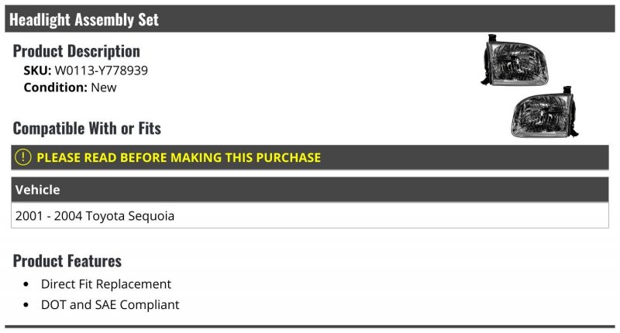Select the Direct Fit Replacement feature text
This screenshot has width=620, height=333.
106,284
